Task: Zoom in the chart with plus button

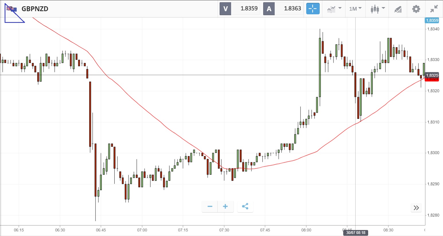Action: click(x=225, y=207)
